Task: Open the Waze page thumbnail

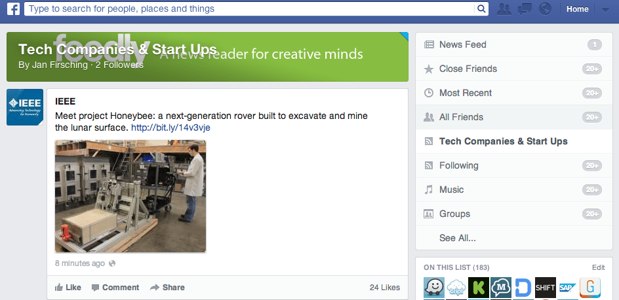Action: (434, 288)
